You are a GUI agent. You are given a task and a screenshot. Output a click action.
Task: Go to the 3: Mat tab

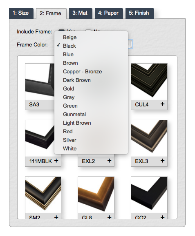(x=81, y=13)
